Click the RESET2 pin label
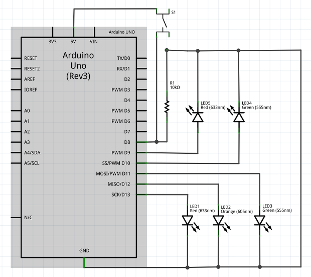 pyautogui.click(x=32, y=69)
